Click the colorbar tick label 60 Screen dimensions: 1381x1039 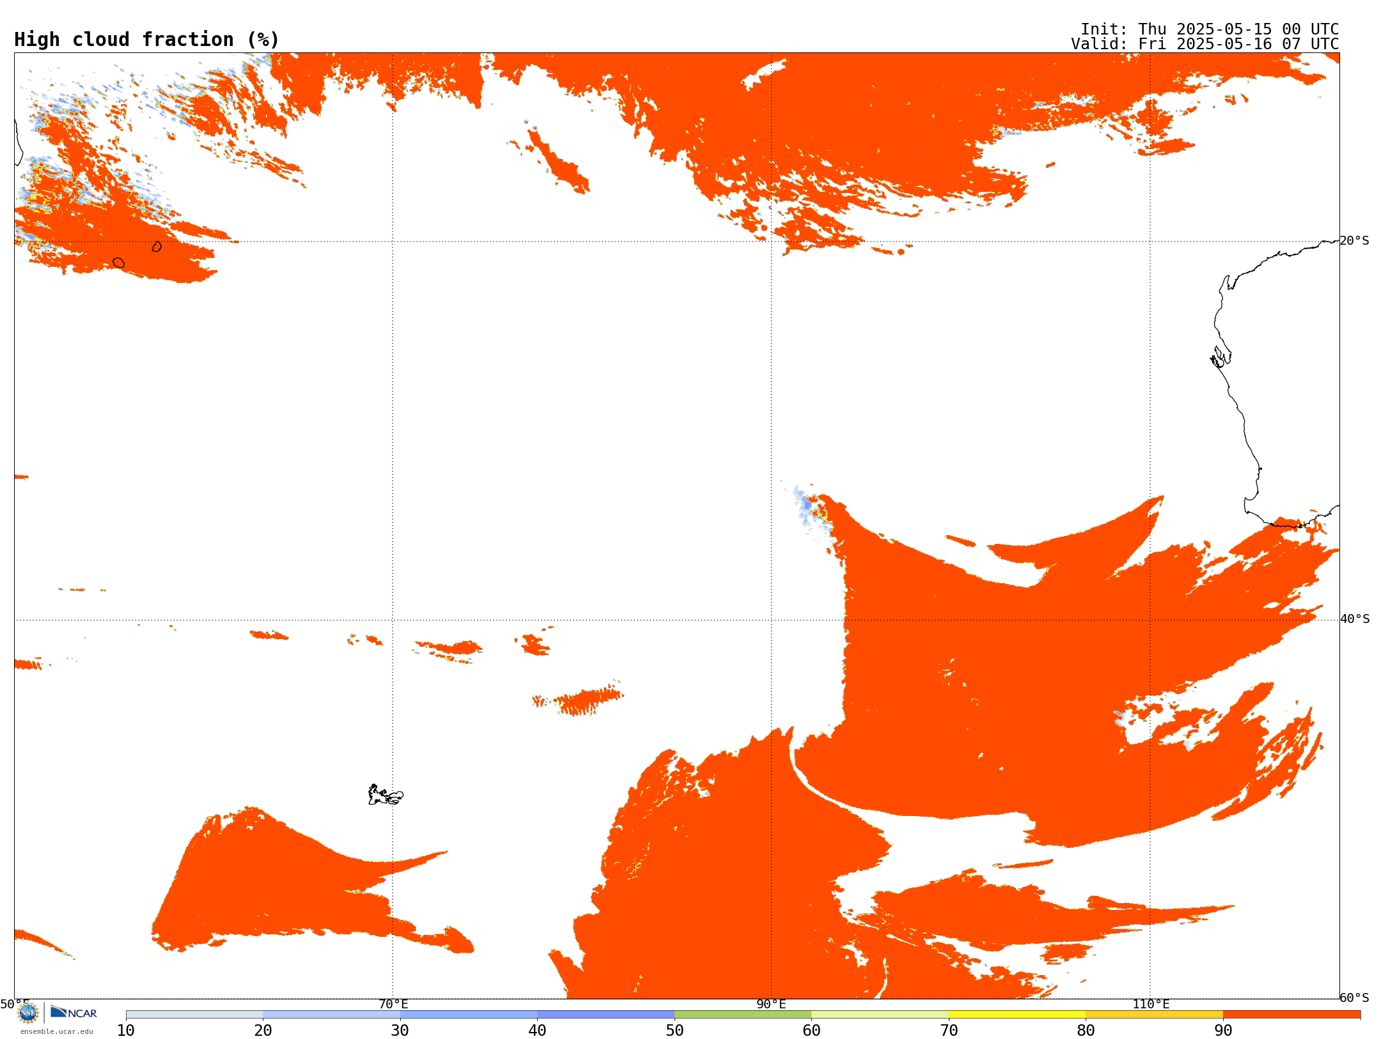(811, 1031)
